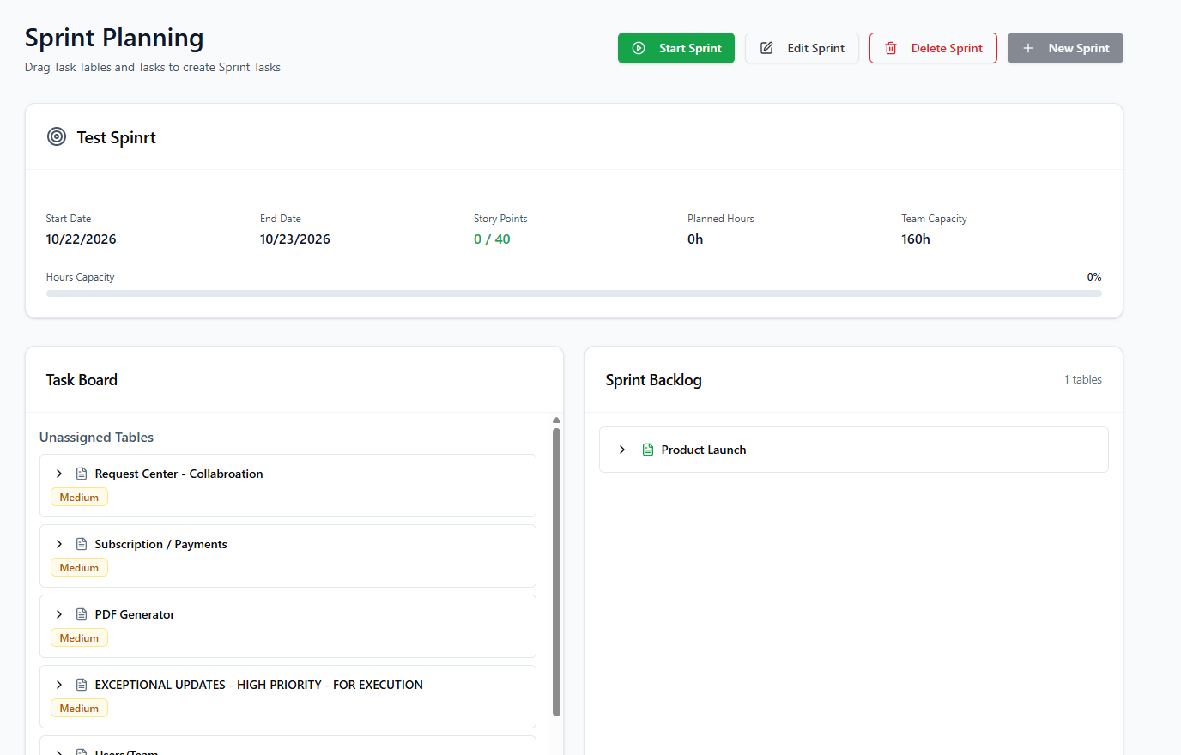Expand the PDF Generator table
Viewport: 1181px width, 755px height.
(x=59, y=614)
